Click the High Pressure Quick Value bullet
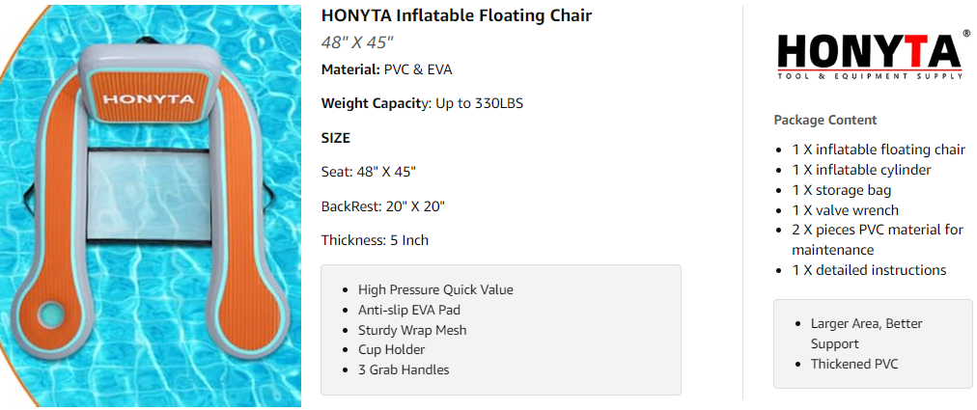Image resolution: width=977 pixels, height=410 pixels. pyautogui.click(x=435, y=289)
